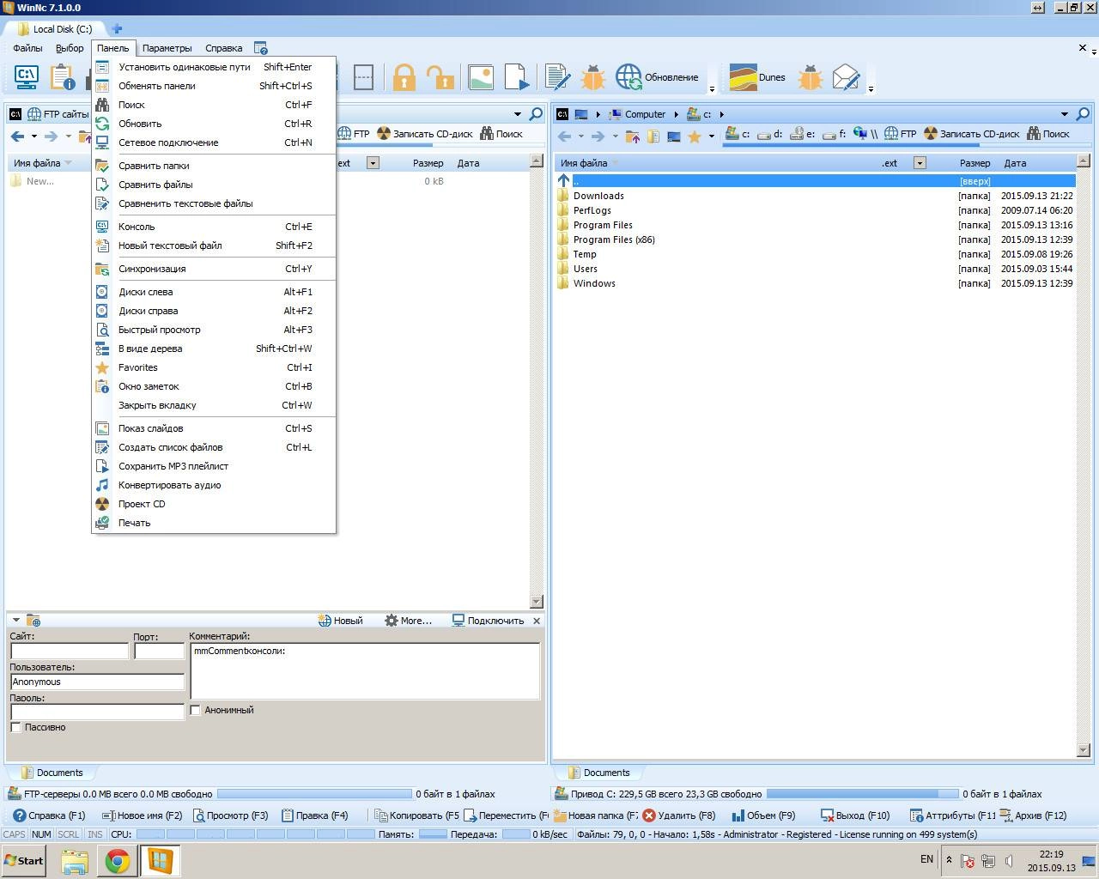Open network \\ icon in right panel

coord(865,134)
